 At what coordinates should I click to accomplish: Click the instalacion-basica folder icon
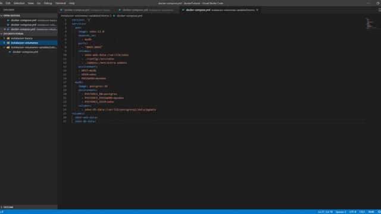(8, 38)
